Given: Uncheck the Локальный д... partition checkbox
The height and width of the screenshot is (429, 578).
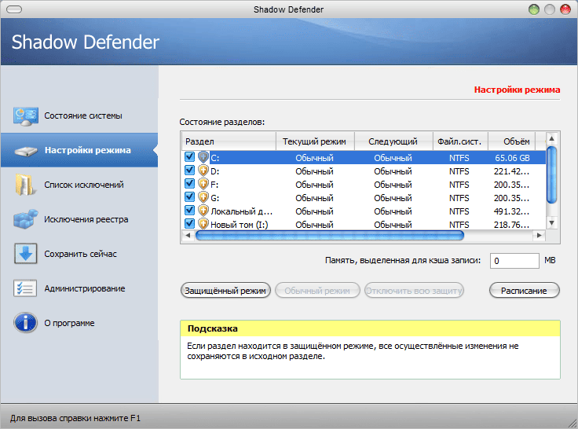Looking at the screenshot, I should pos(189,210).
